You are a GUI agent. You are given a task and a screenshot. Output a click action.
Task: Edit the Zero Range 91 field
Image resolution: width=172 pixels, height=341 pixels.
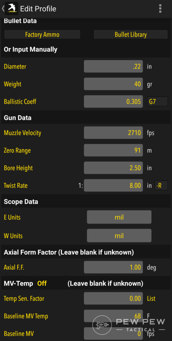(x=113, y=150)
